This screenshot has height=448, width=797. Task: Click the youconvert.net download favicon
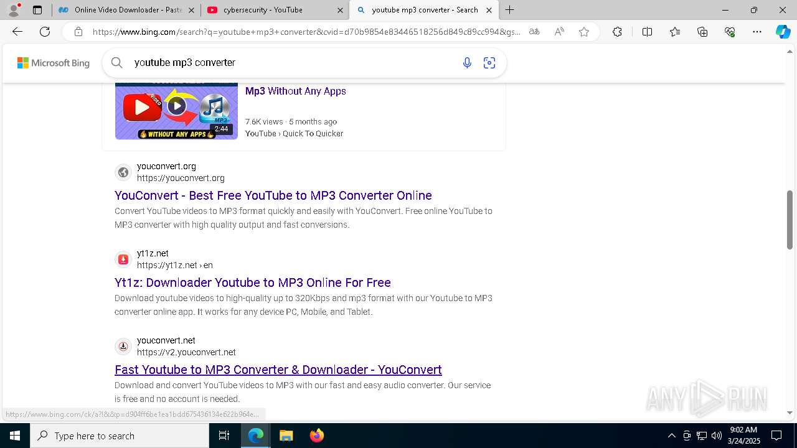click(x=123, y=347)
